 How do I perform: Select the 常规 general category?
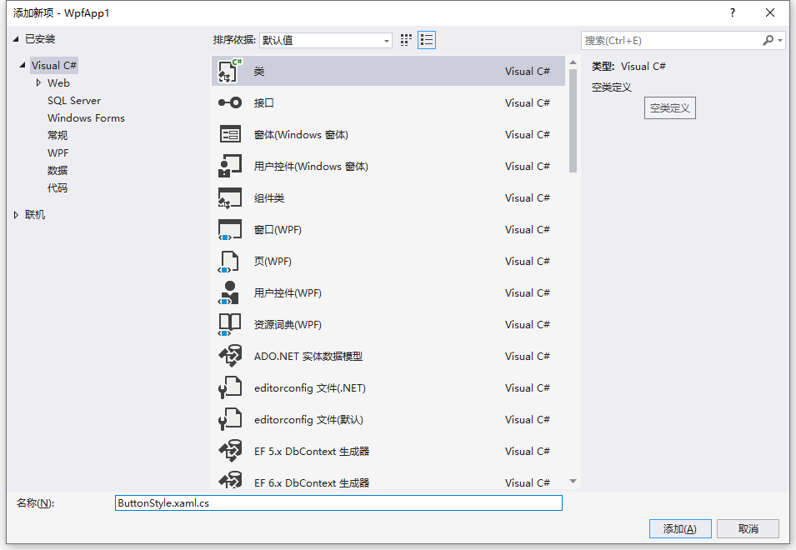pyautogui.click(x=58, y=136)
